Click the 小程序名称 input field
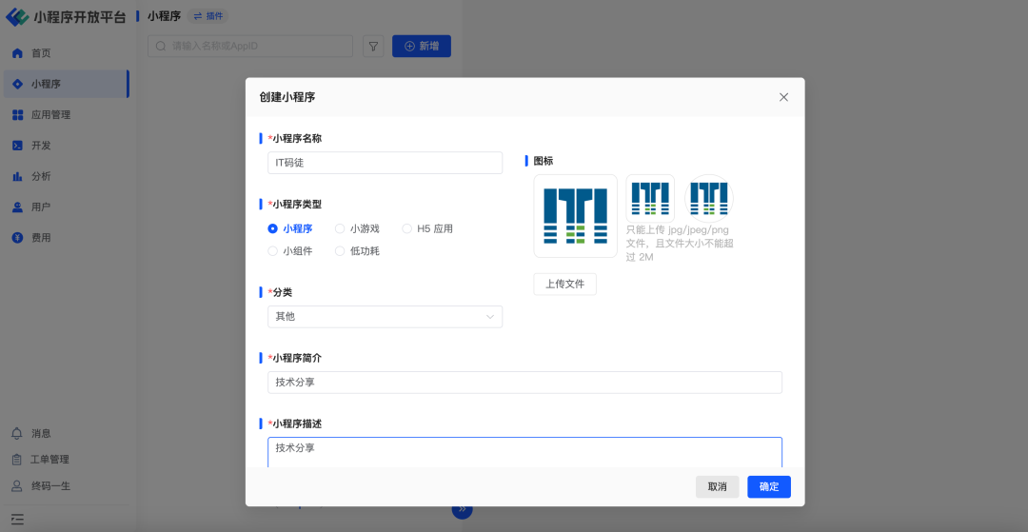The height and width of the screenshot is (532, 1028). click(385, 163)
